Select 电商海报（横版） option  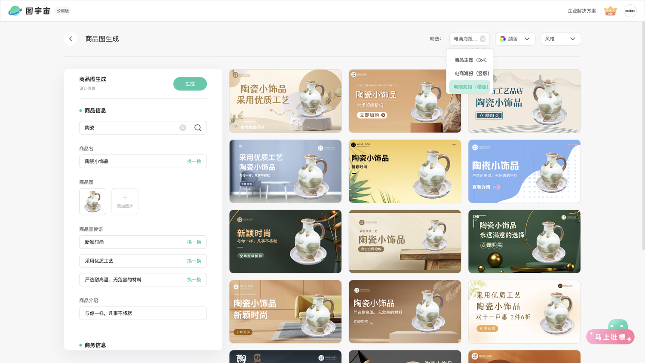[470, 87]
